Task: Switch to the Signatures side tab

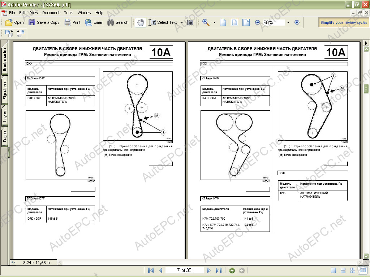Action: 5,90
